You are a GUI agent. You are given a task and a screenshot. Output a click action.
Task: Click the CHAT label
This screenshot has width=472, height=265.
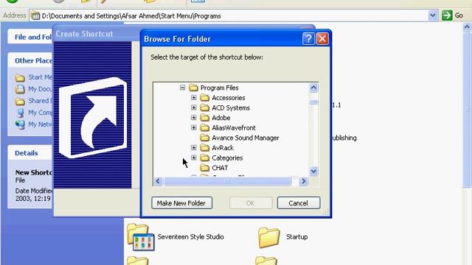220,168
